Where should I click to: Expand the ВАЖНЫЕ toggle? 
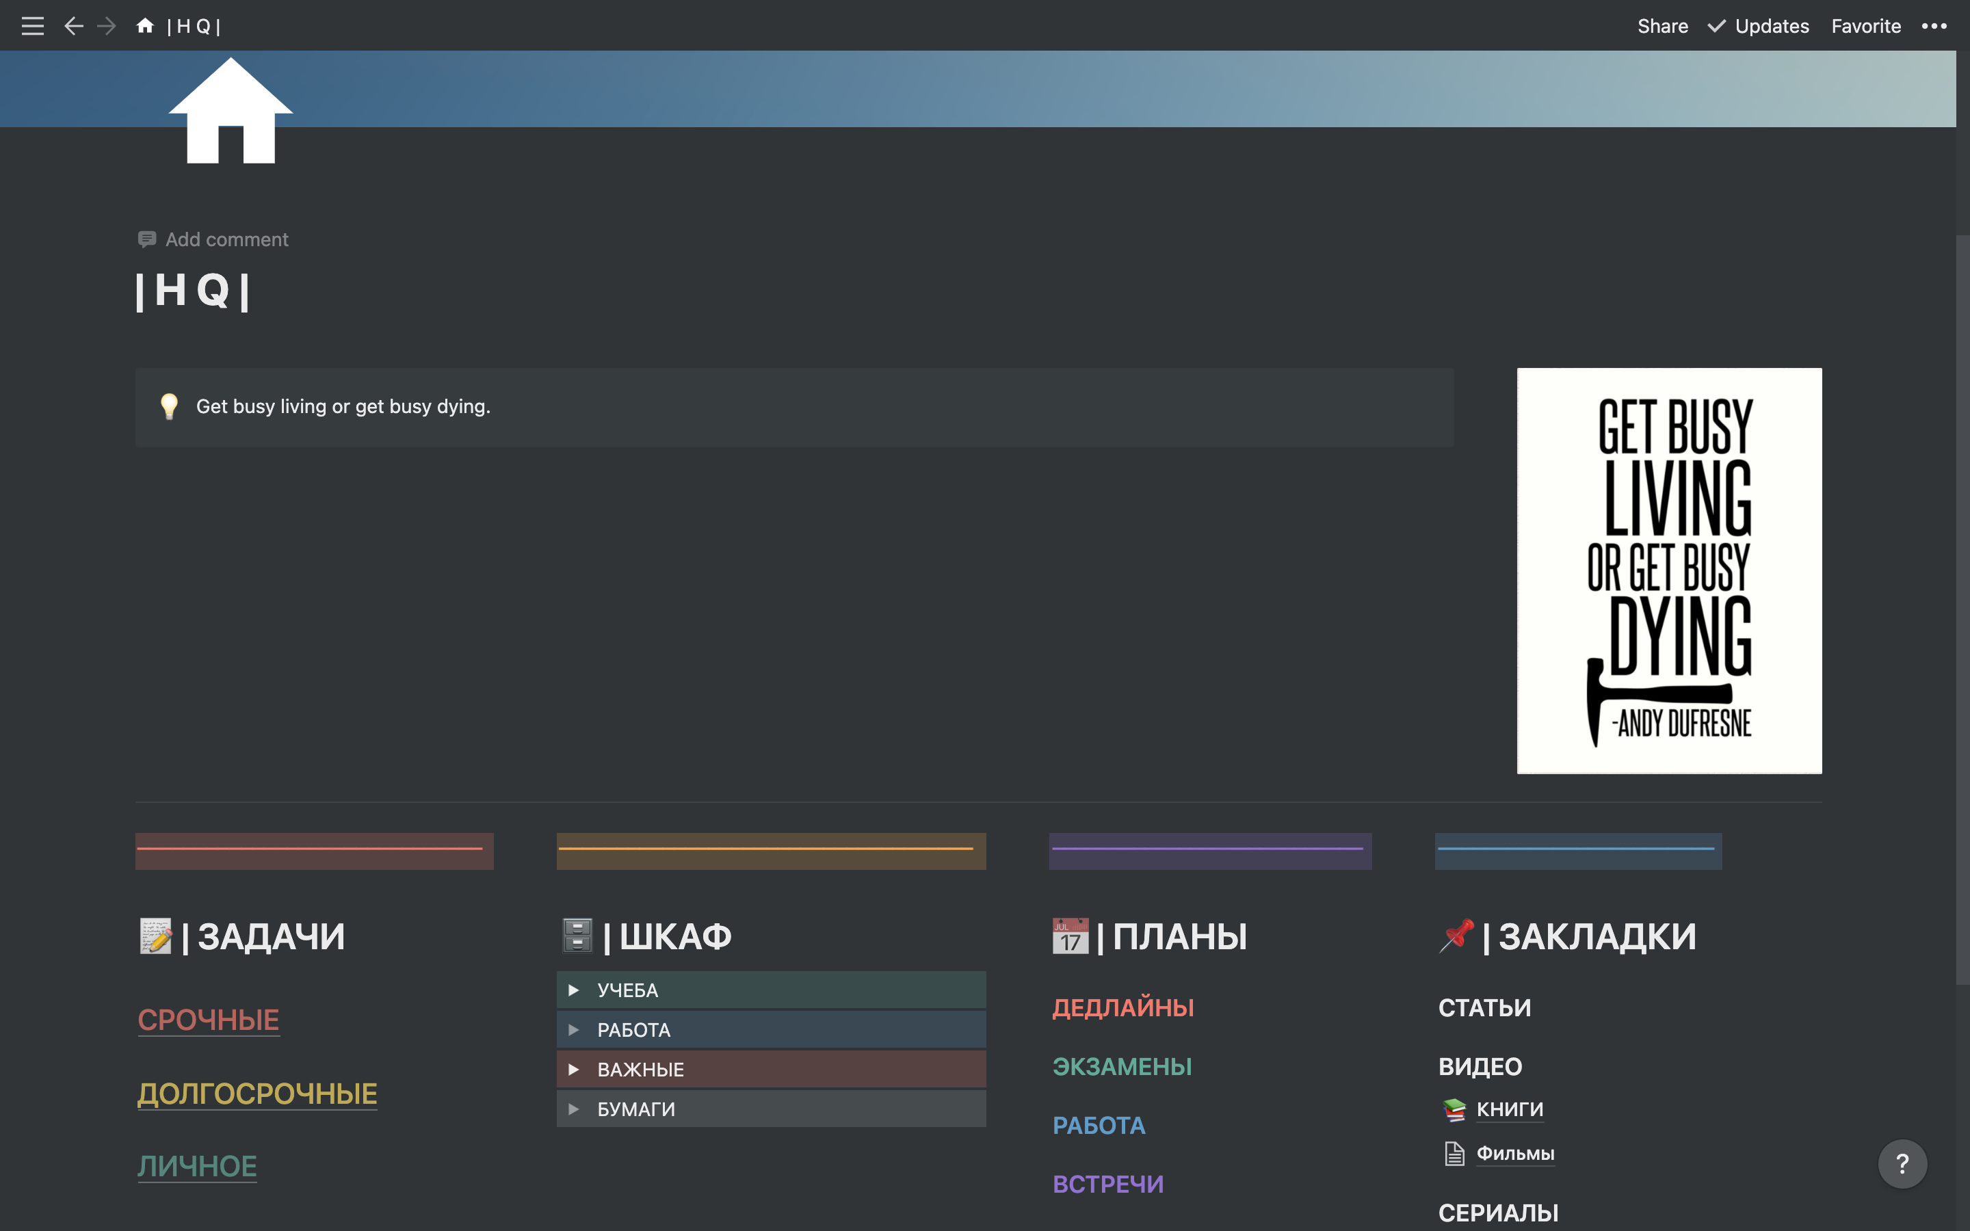(573, 1069)
